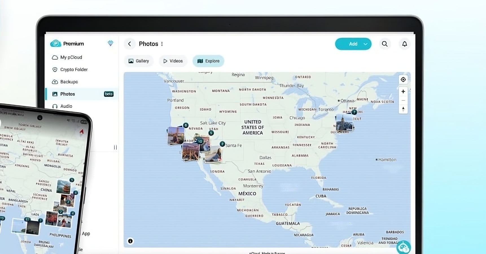The image size is (486, 254).
Task: Open notifications bell
Action: pyautogui.click(x=404, y=44)
